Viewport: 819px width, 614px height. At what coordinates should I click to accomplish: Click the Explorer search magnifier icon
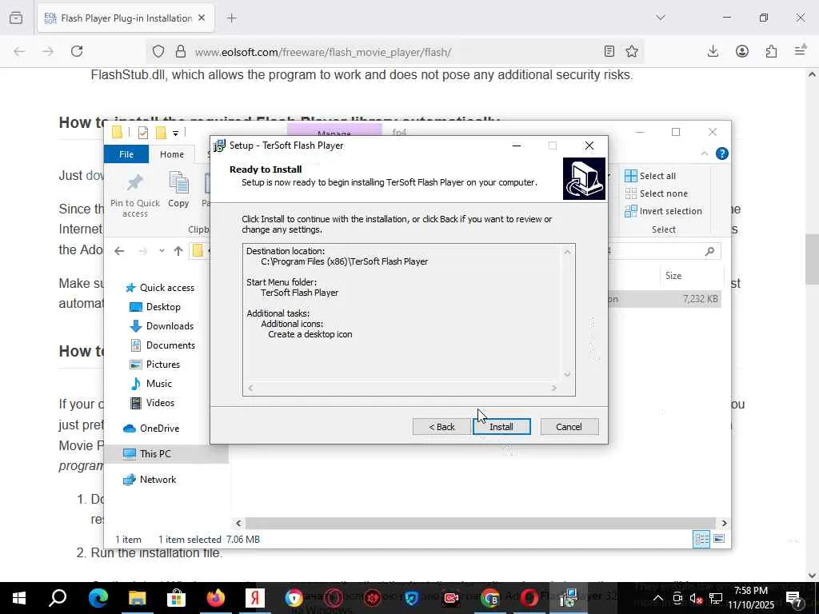point(709,252)
